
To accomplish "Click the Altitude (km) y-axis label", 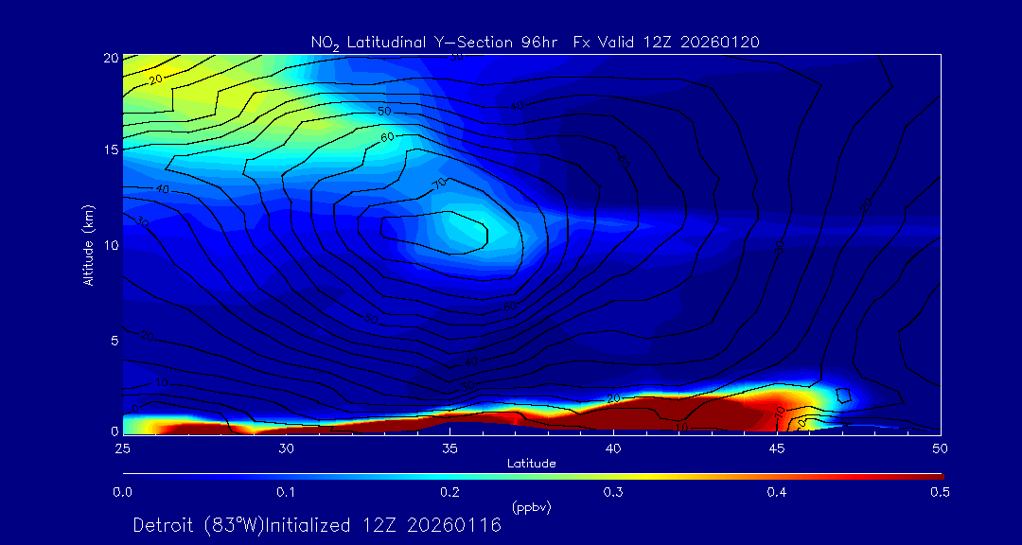I will pyautogui.click(x=89, y=244).
